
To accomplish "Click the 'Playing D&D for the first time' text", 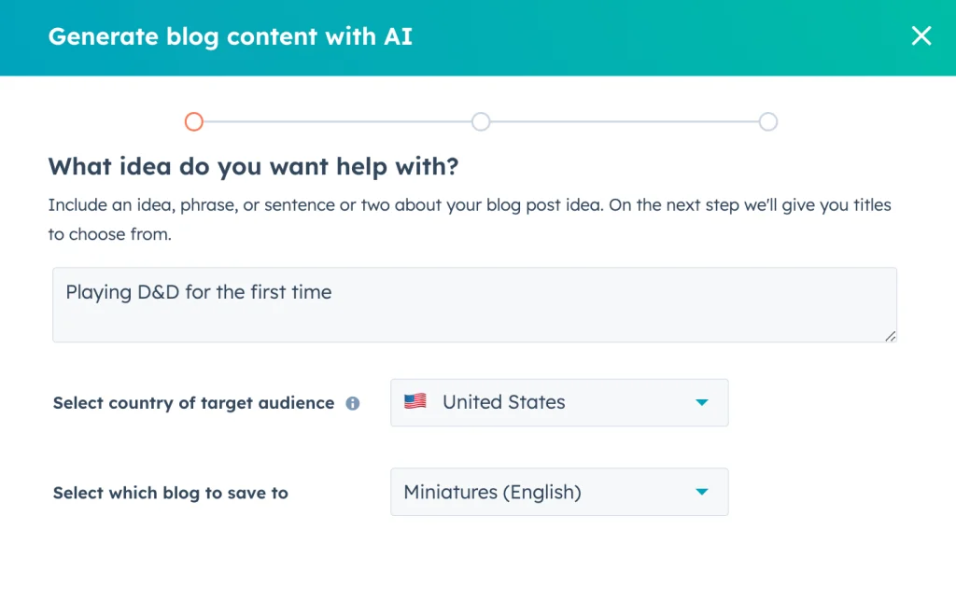I will coord(199,292).
